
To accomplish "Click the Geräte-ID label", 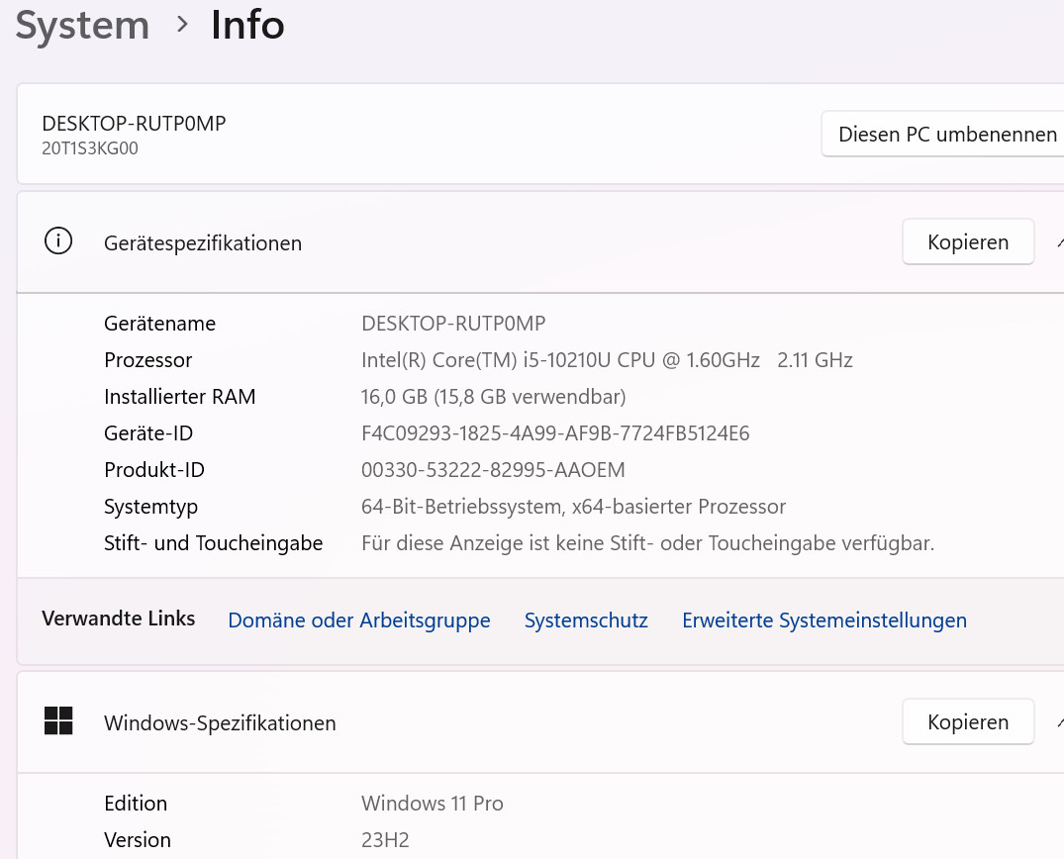I will click(148, 433).
